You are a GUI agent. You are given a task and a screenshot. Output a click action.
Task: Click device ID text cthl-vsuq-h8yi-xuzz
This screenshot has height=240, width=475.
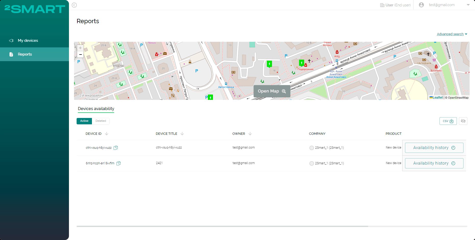[99, 148]
